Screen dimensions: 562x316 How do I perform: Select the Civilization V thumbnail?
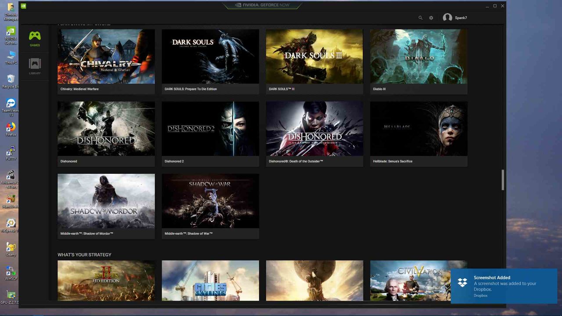(x=418, y=280)
